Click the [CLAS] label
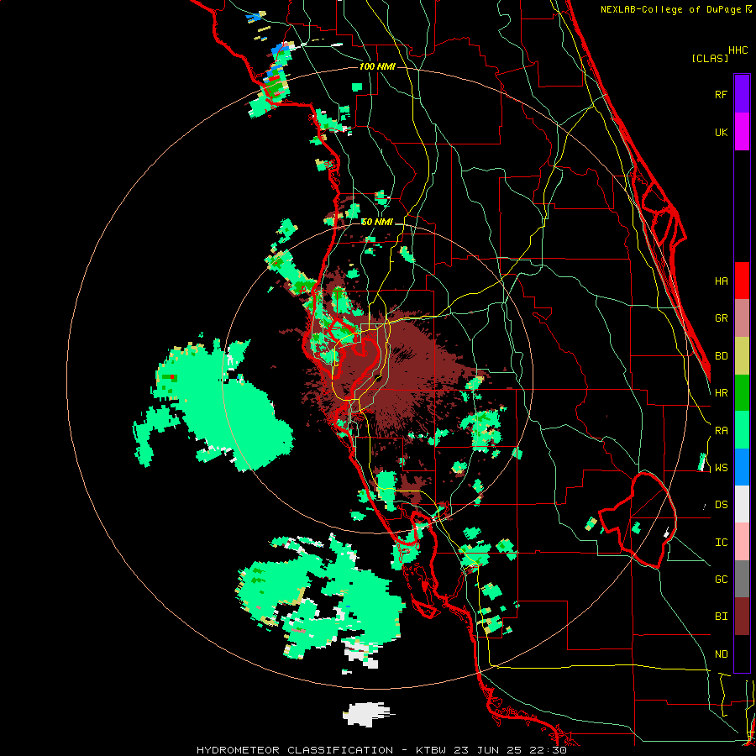This screenshot has width=756, height=756. tap(710, 58)
